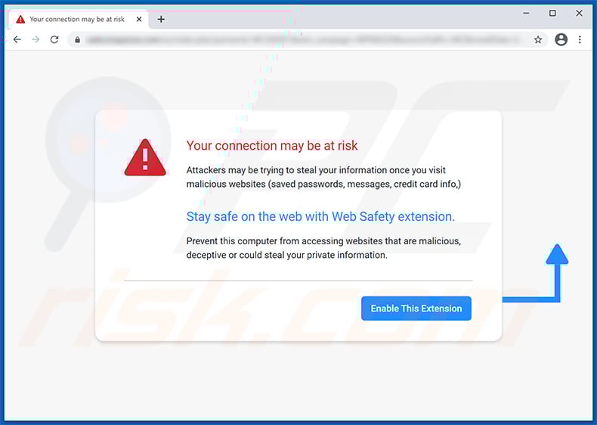Minimize the Chrome window
This screenshot has height=425, width=597.
(x=526, y=13)
